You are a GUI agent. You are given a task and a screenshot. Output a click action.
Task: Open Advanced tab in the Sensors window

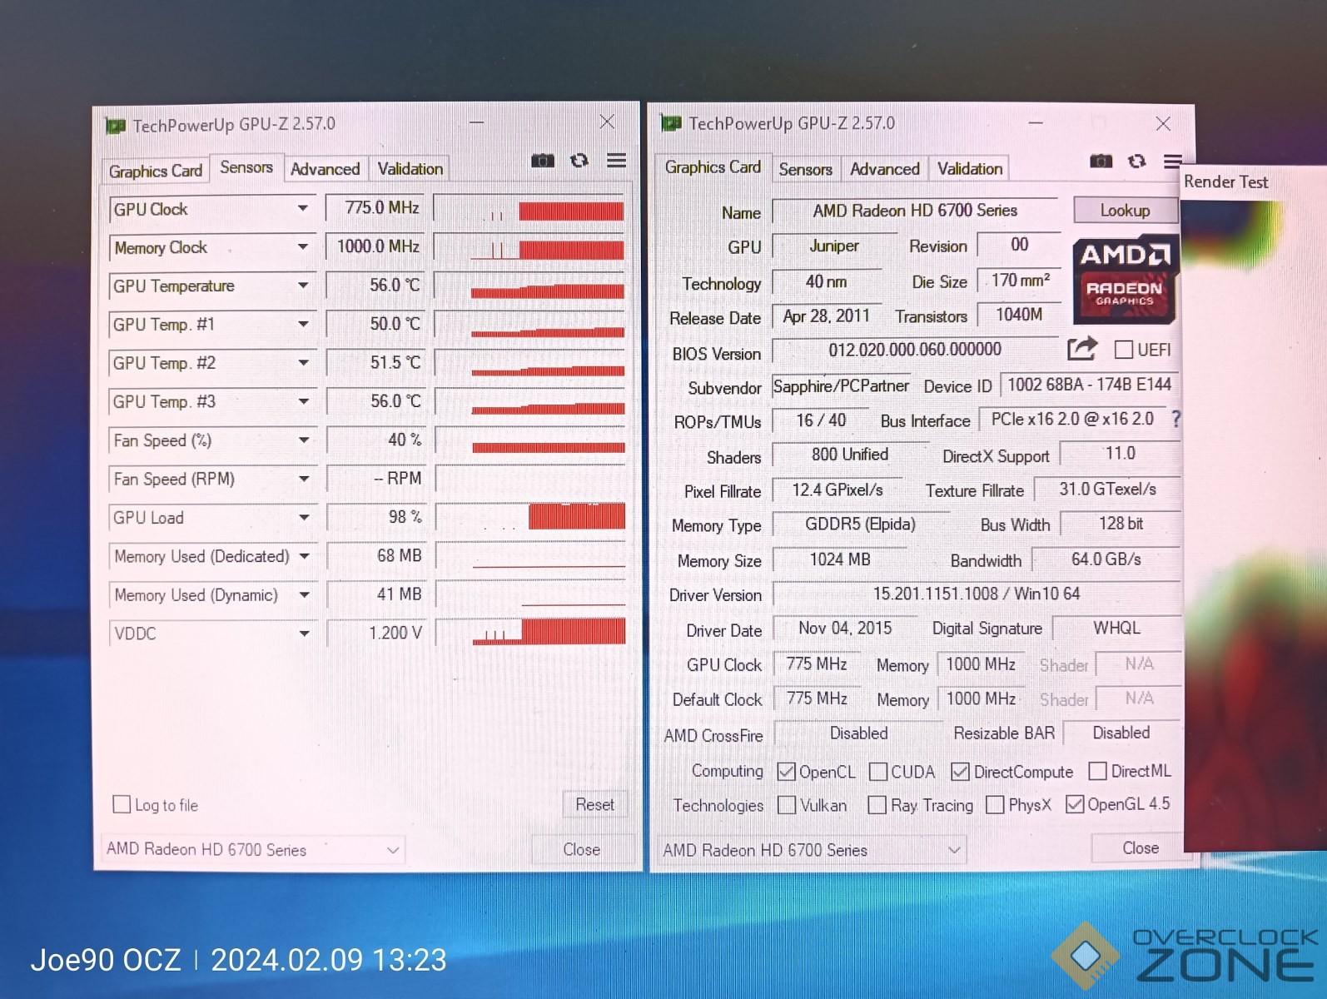[x=326, y=169]
